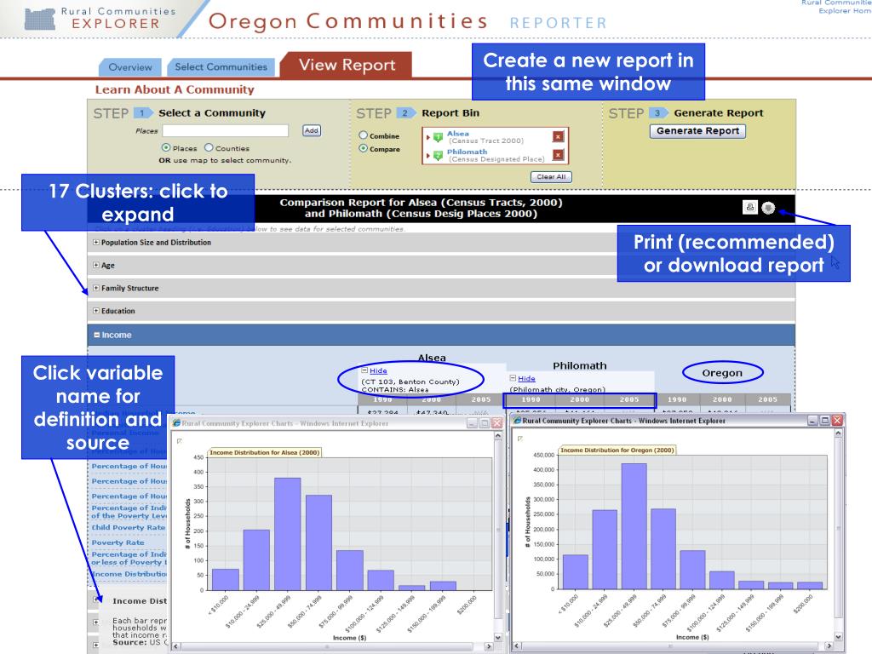Collapse the Income cluster
Viewport: 872px width, 654px height.
(97, 335)
